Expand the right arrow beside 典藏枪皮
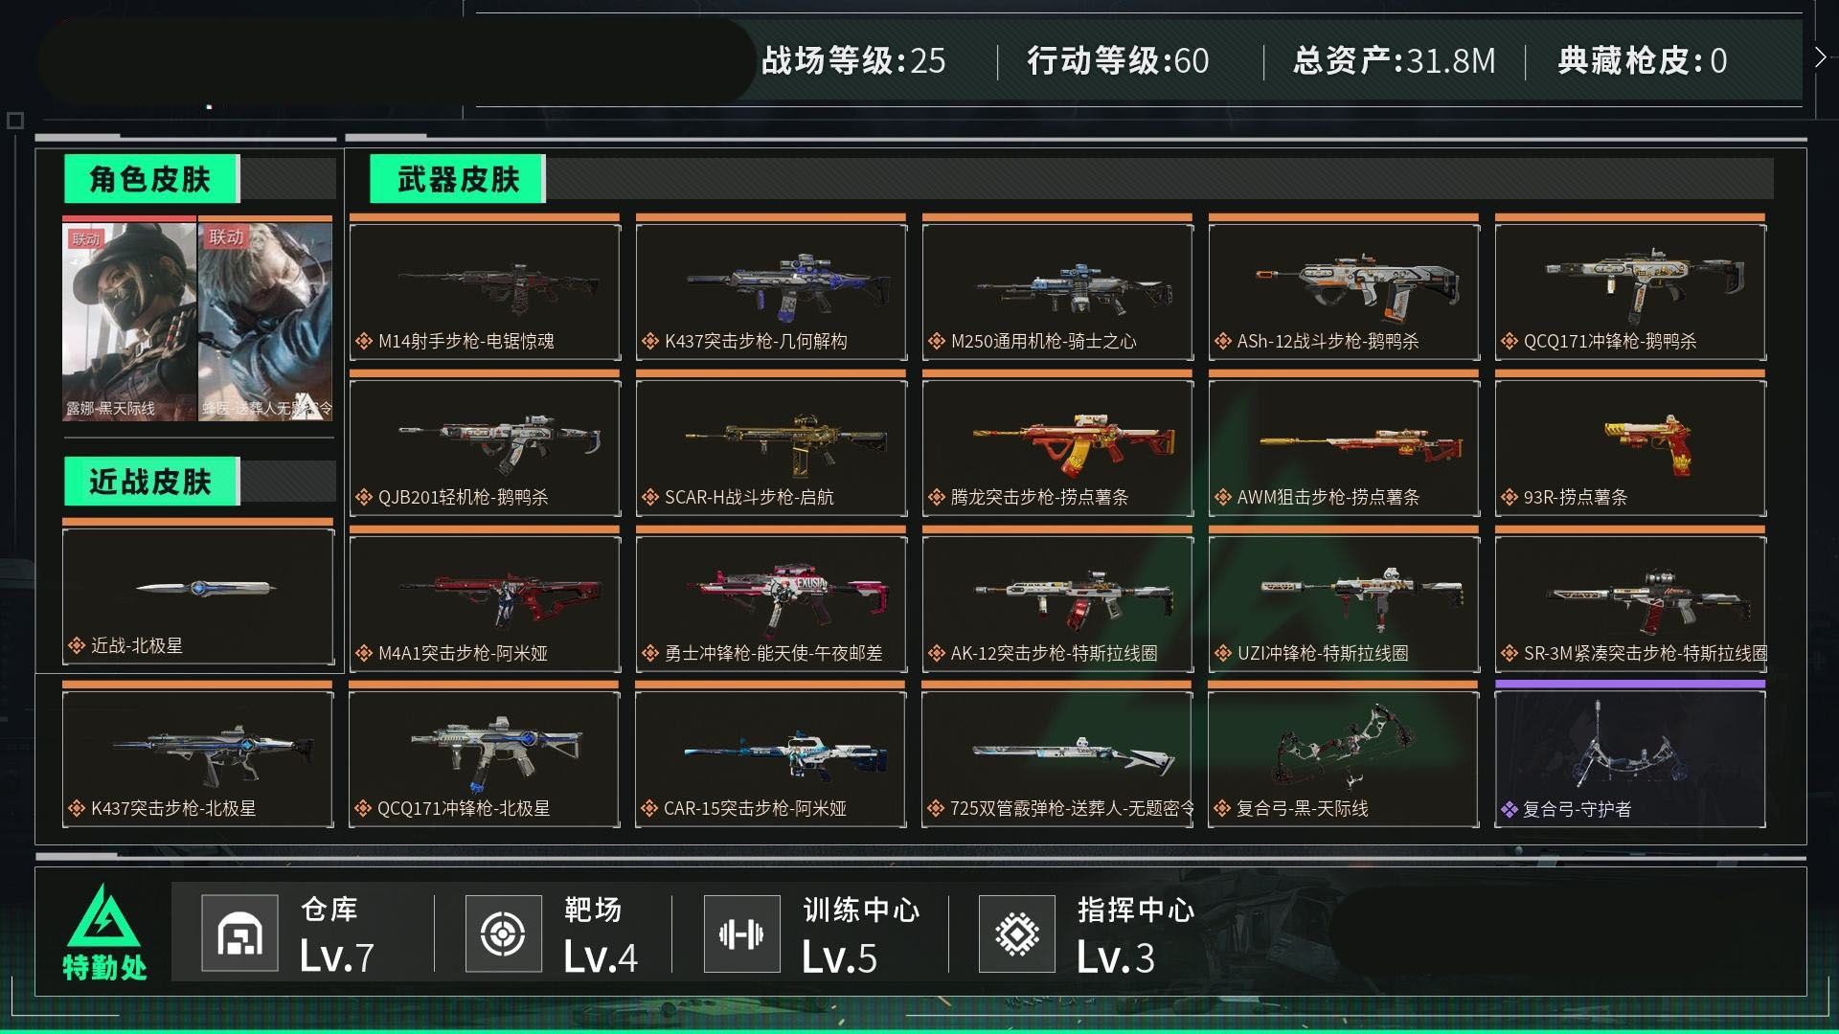Screen dimensions: 1839x1034 1820,58
